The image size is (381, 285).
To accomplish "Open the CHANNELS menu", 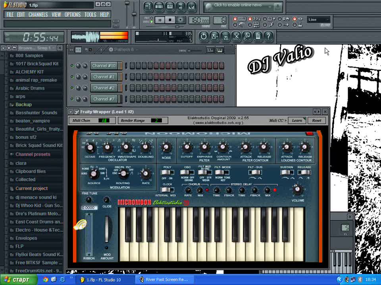I will (x=38, y=15).
